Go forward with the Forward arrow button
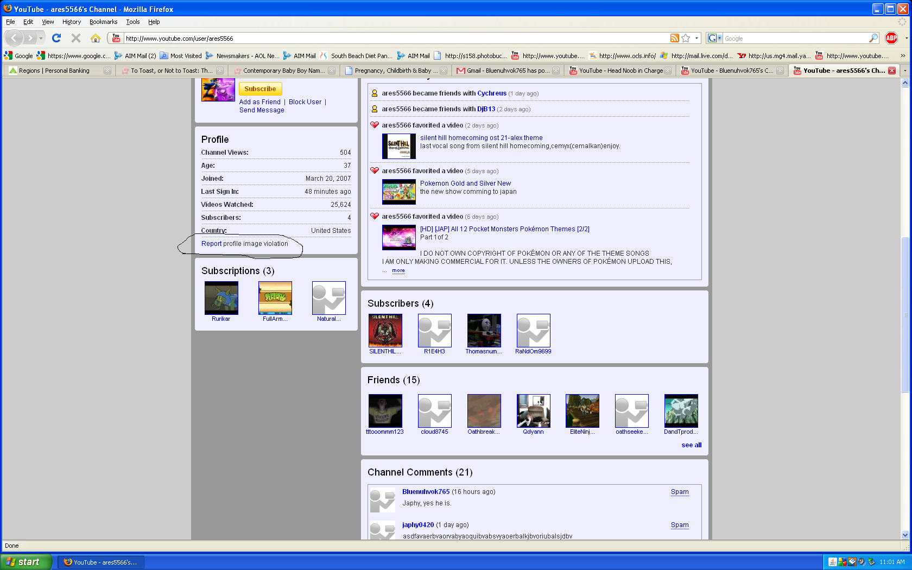The image size is (912, 570). [x=30, y=38]
